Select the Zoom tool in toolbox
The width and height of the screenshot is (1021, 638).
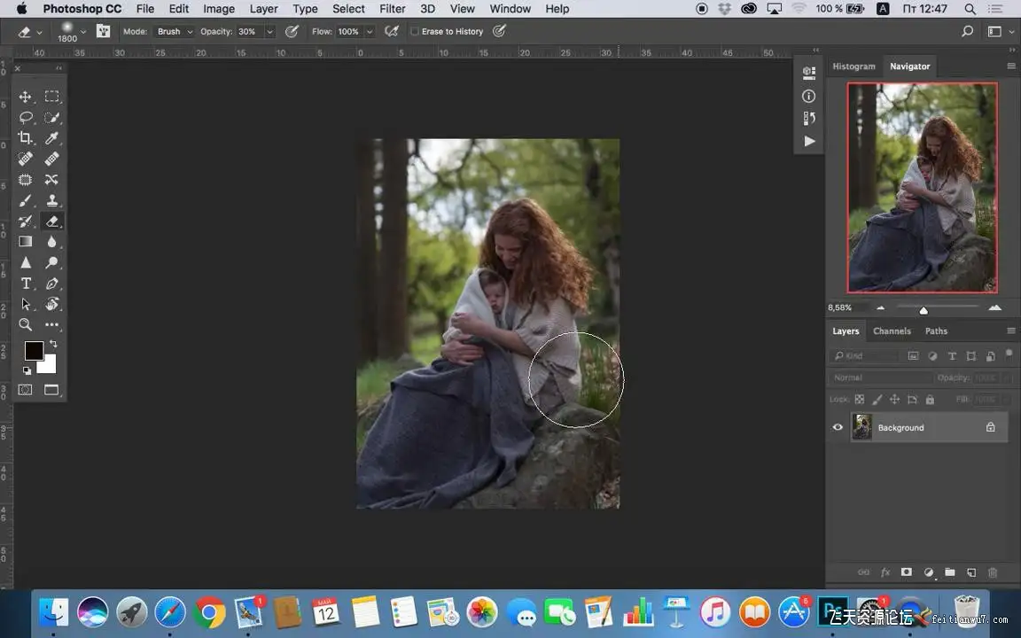point(26,325)
